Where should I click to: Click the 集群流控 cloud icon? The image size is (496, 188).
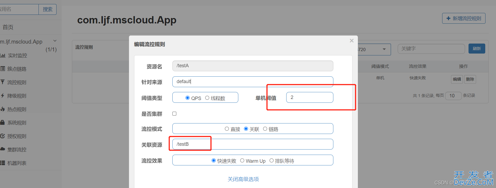3,149
